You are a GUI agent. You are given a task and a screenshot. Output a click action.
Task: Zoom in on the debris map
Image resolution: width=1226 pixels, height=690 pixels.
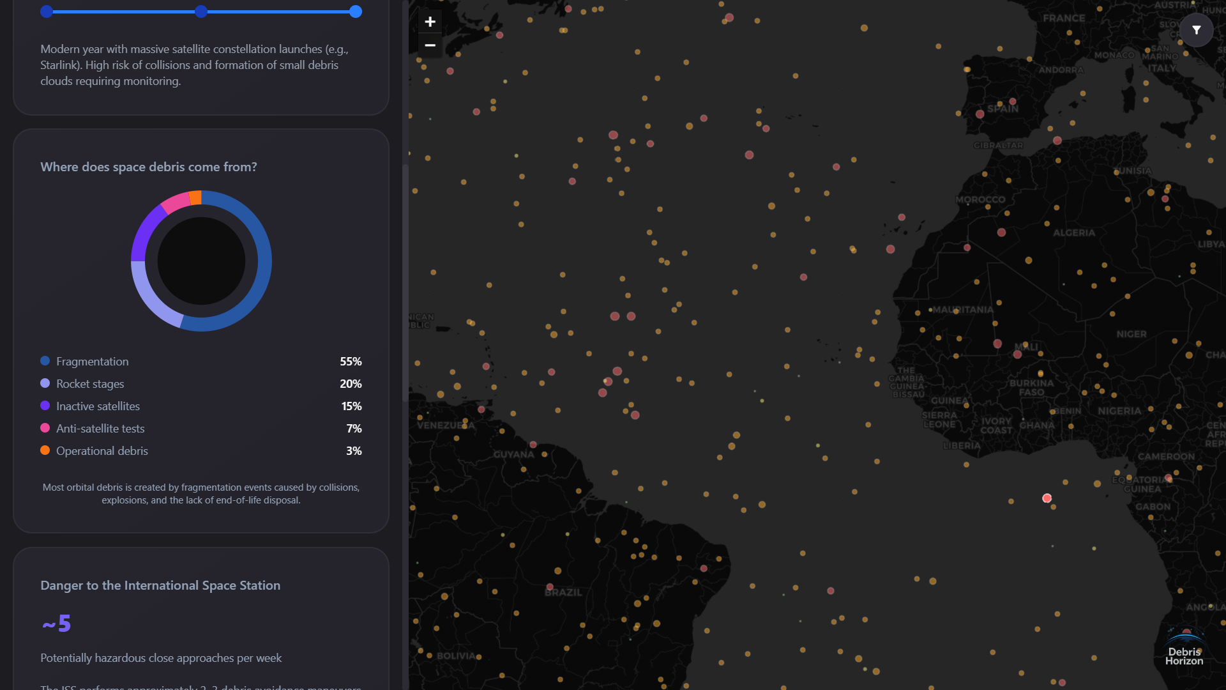tap(430, 22)
